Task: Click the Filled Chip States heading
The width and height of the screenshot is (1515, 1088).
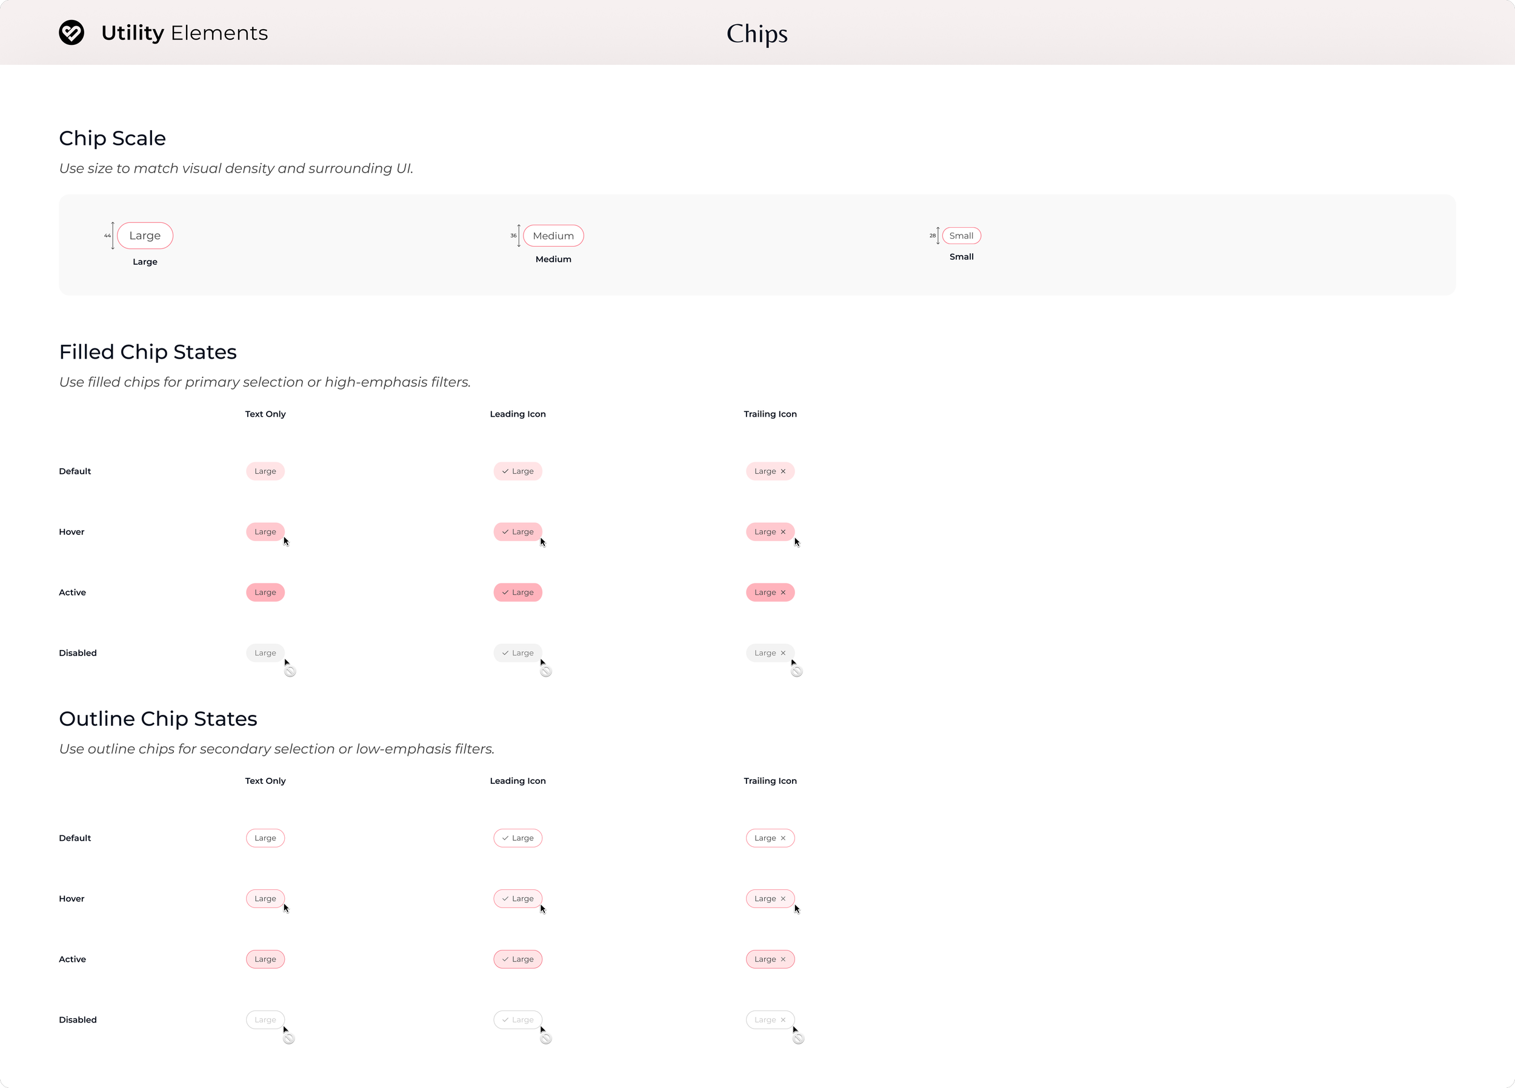Action: pyautogui.click(x=148, y=352)
